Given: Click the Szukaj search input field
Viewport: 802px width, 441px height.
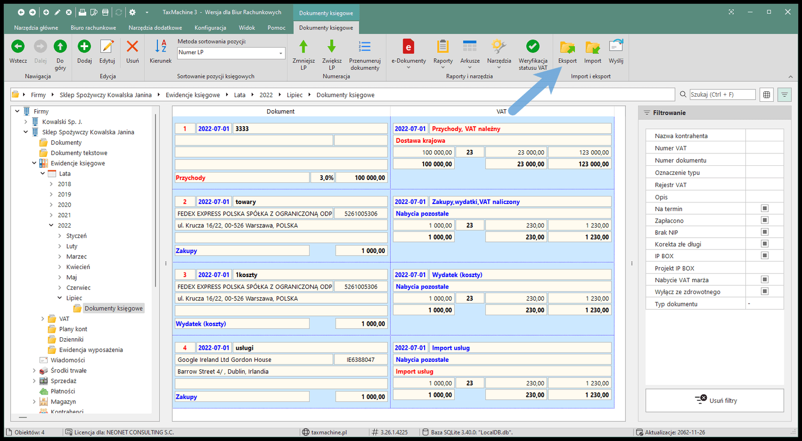Looking at the screenshot, I should point(722,94).
